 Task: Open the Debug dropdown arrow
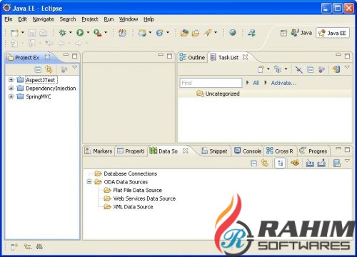[x=71, y=32]
